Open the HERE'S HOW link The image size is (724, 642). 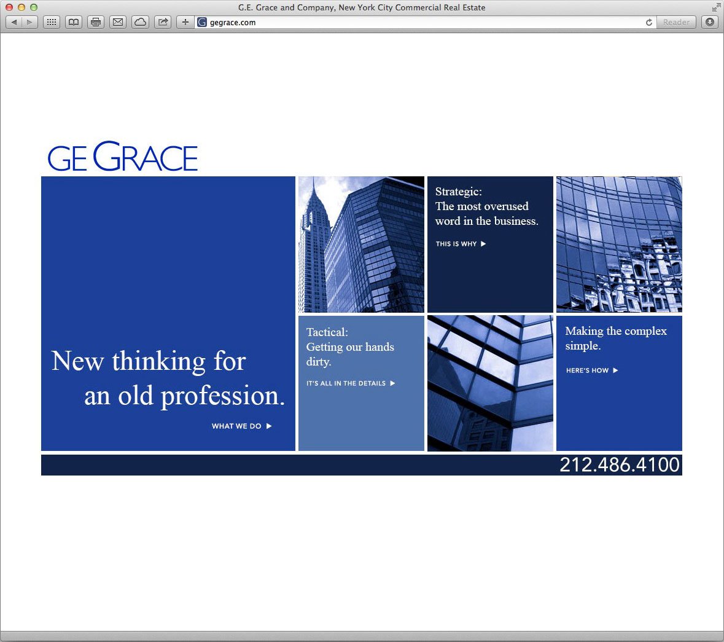click(x=592, y=370)
